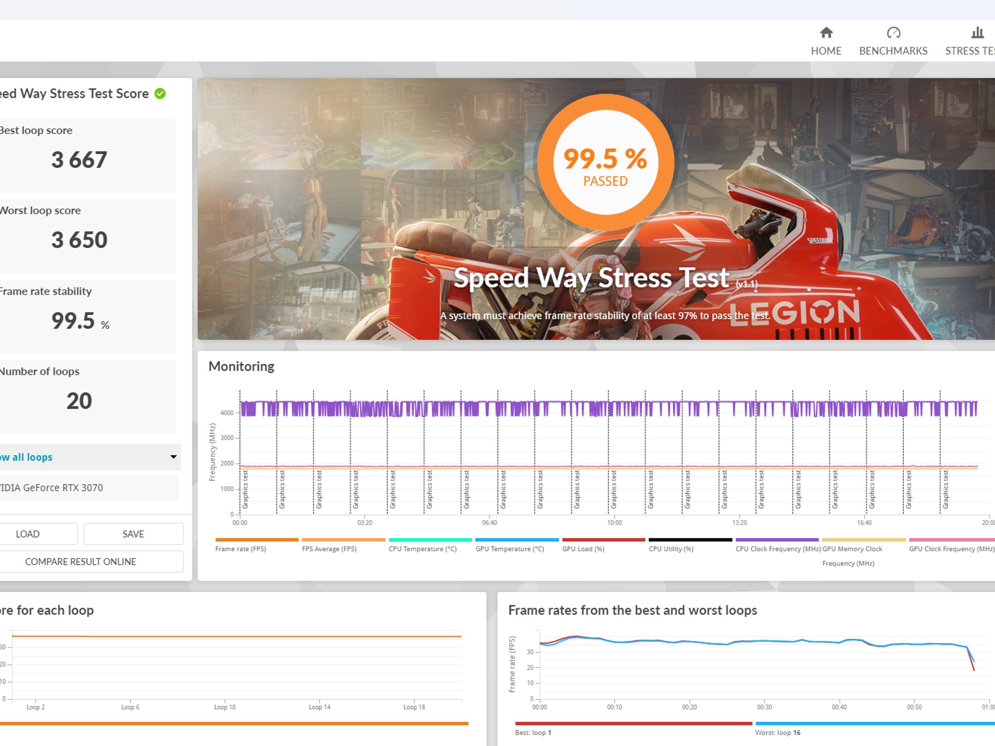Go to the BENCHMARKS menu item
This screenshot has height=746, width=995.
(893, 51)
